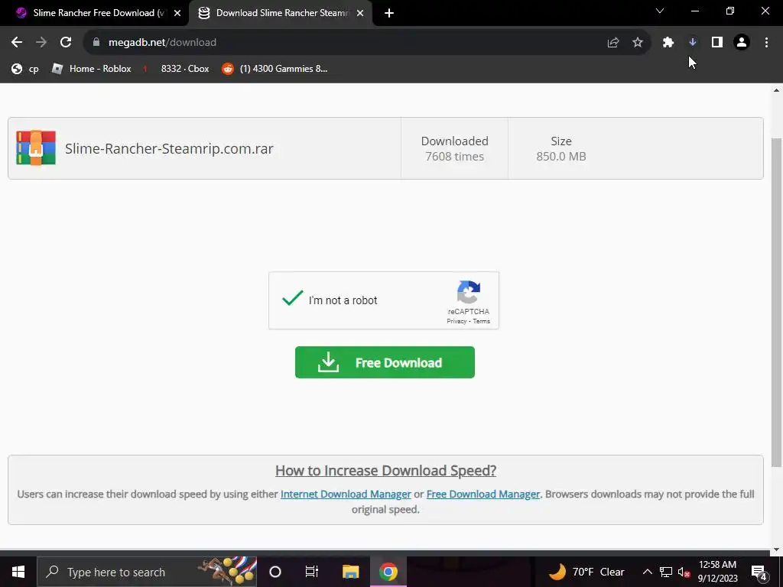Bookmark this page with the star
Viewport: 783px width, 587px height.
click(x=638, y=43)
